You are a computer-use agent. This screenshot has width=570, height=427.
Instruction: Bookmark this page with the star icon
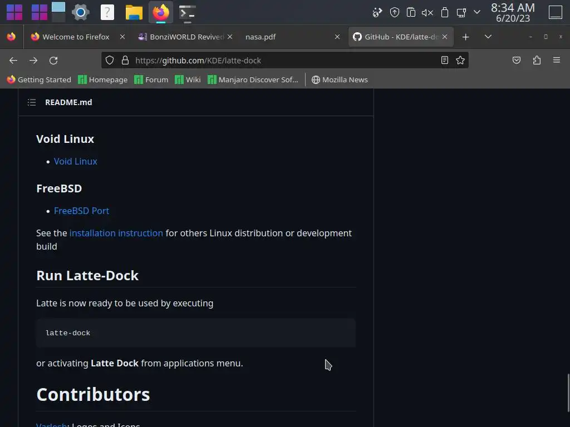(x=460, y=60)
